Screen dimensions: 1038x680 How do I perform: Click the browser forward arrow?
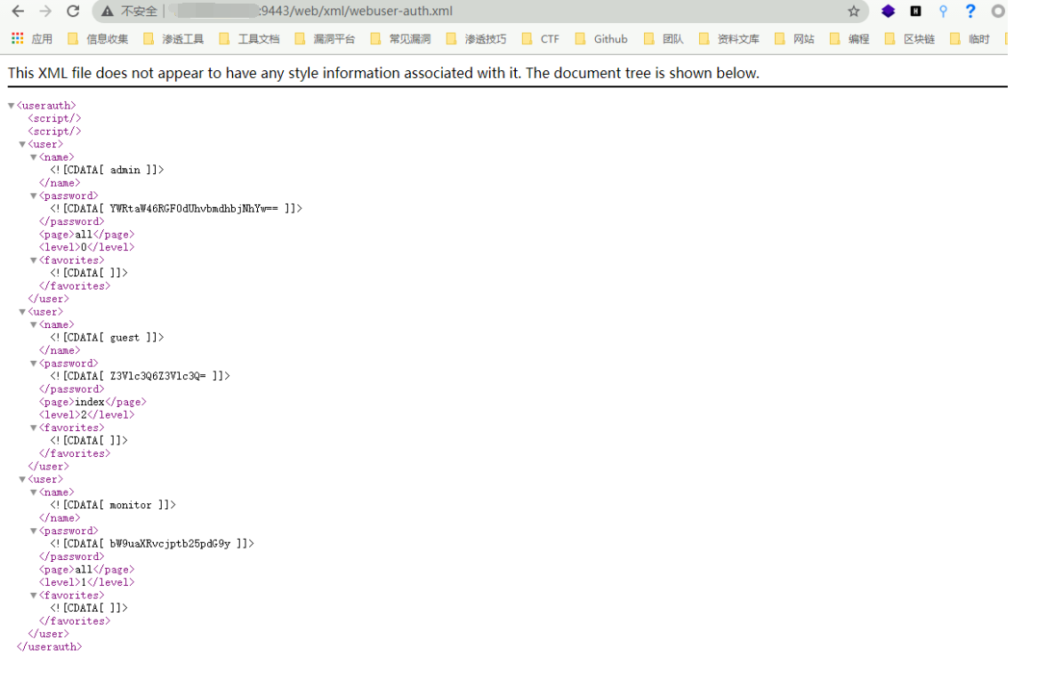(x=45, y=12)
